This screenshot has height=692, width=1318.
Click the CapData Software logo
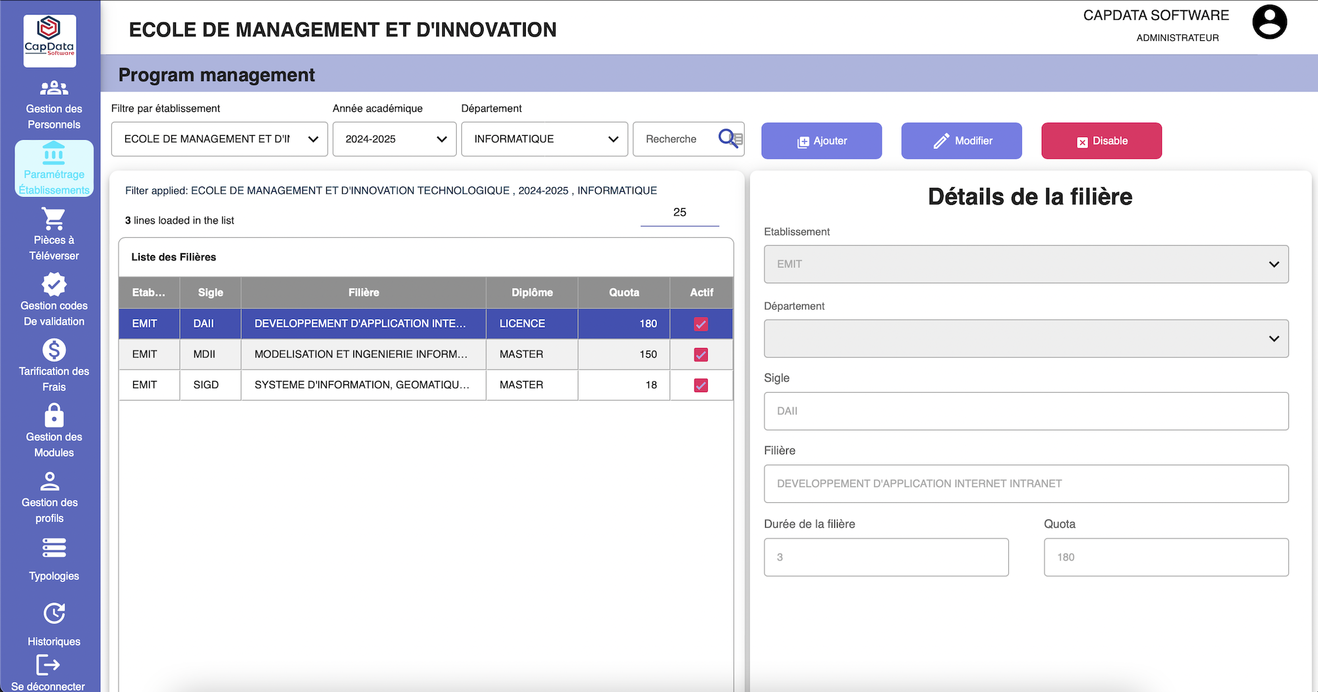point(50,40)
